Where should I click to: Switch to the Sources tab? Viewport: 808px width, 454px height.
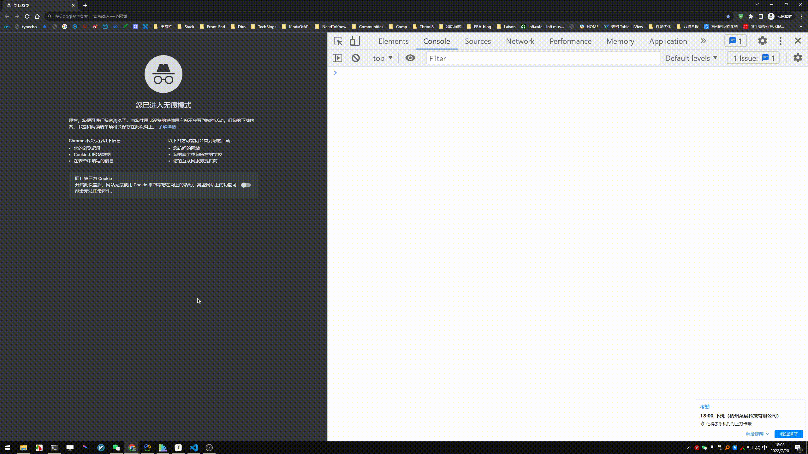click(x=477, y=40)
